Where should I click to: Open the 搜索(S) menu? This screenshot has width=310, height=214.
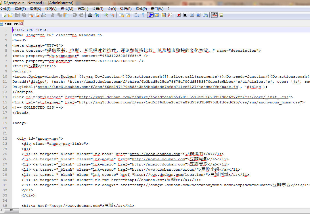click(x=35, y=9)
